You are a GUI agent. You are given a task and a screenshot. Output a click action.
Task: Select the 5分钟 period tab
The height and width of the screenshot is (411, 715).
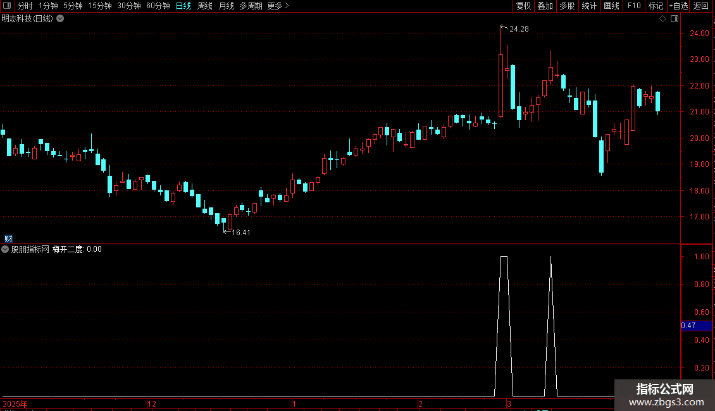click(x=73, y=6)
